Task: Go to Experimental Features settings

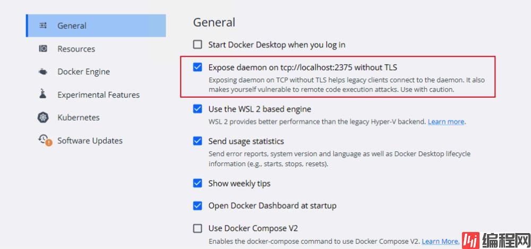Action: click(98, 95)
